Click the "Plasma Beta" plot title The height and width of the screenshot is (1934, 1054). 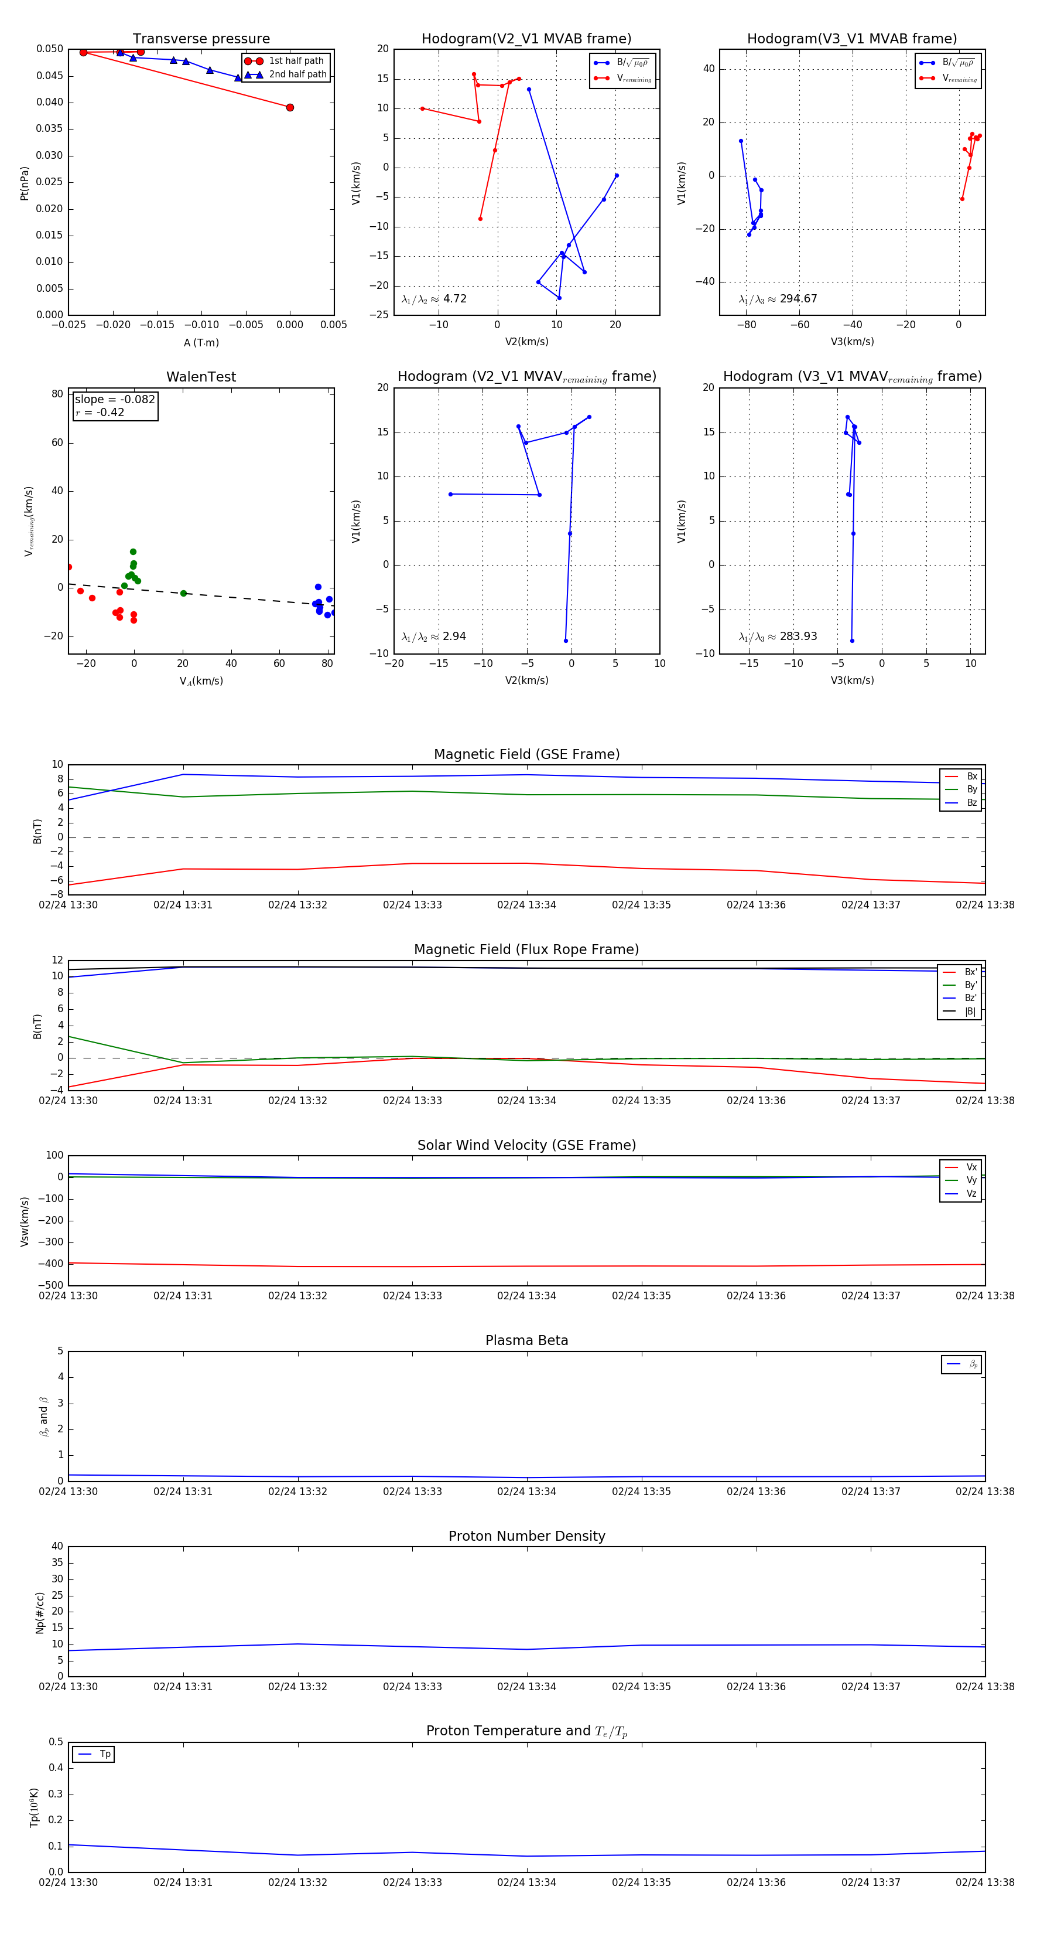click(x=526, y=1340)
